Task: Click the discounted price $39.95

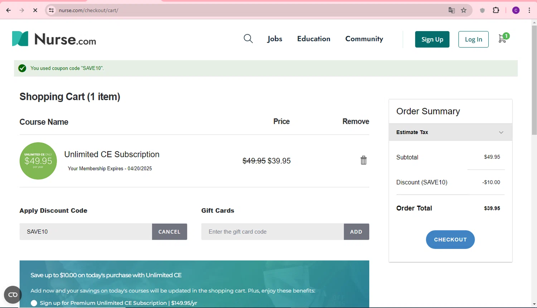Action: (279, 161)
